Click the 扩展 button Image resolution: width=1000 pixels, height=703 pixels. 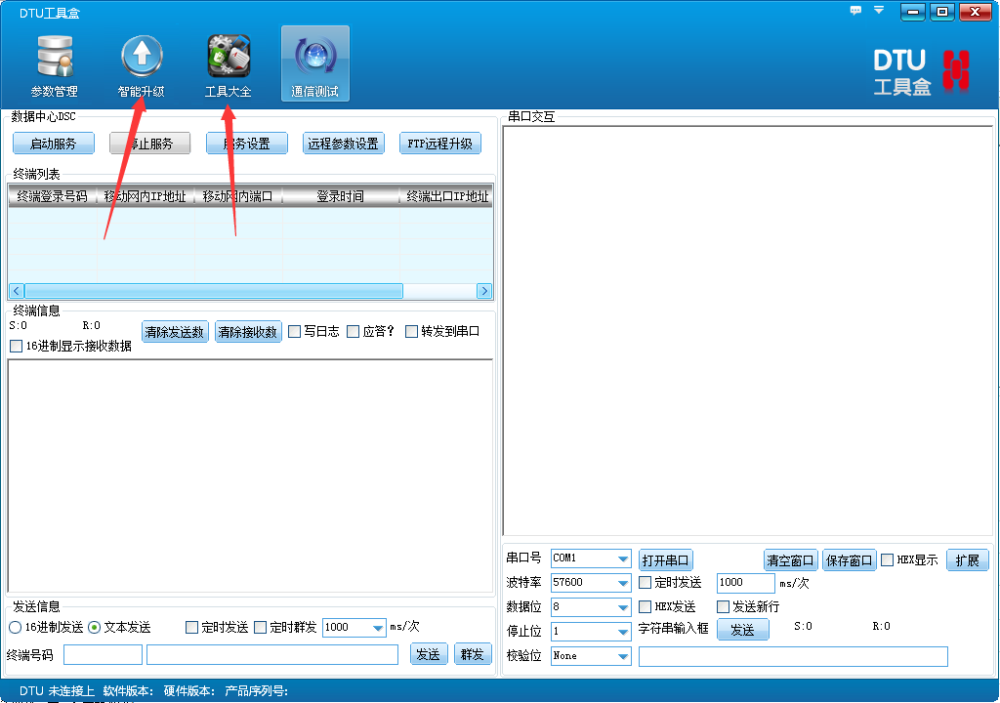[968, 560]
